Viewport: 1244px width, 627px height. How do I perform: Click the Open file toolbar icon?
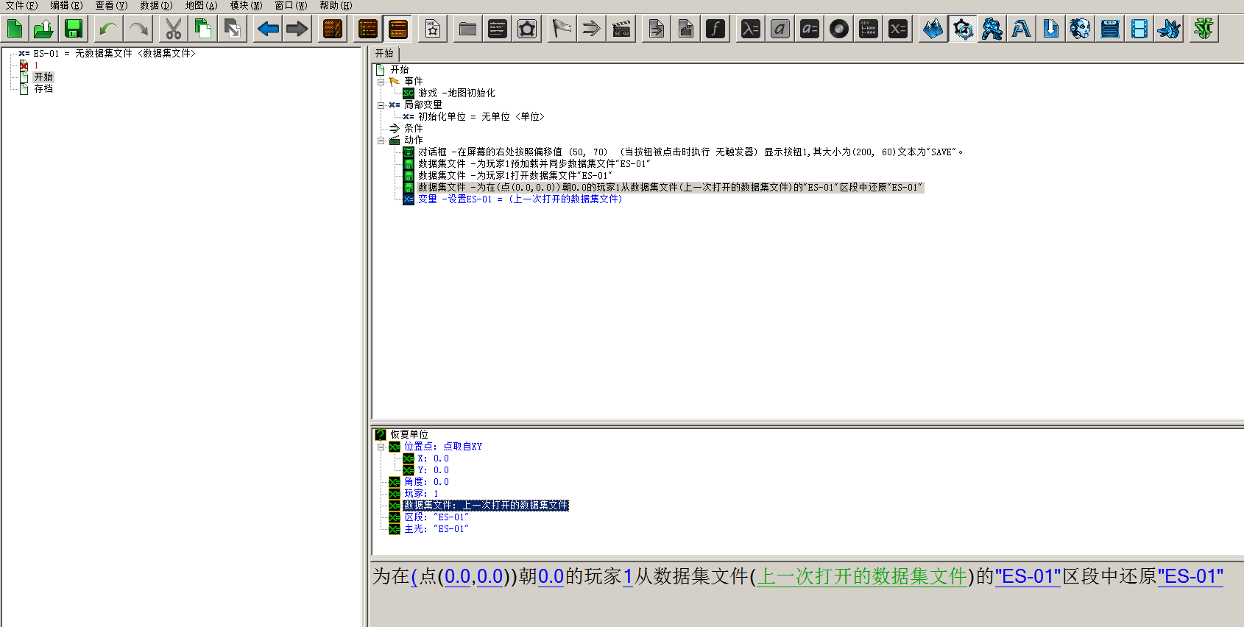[44, 29]
